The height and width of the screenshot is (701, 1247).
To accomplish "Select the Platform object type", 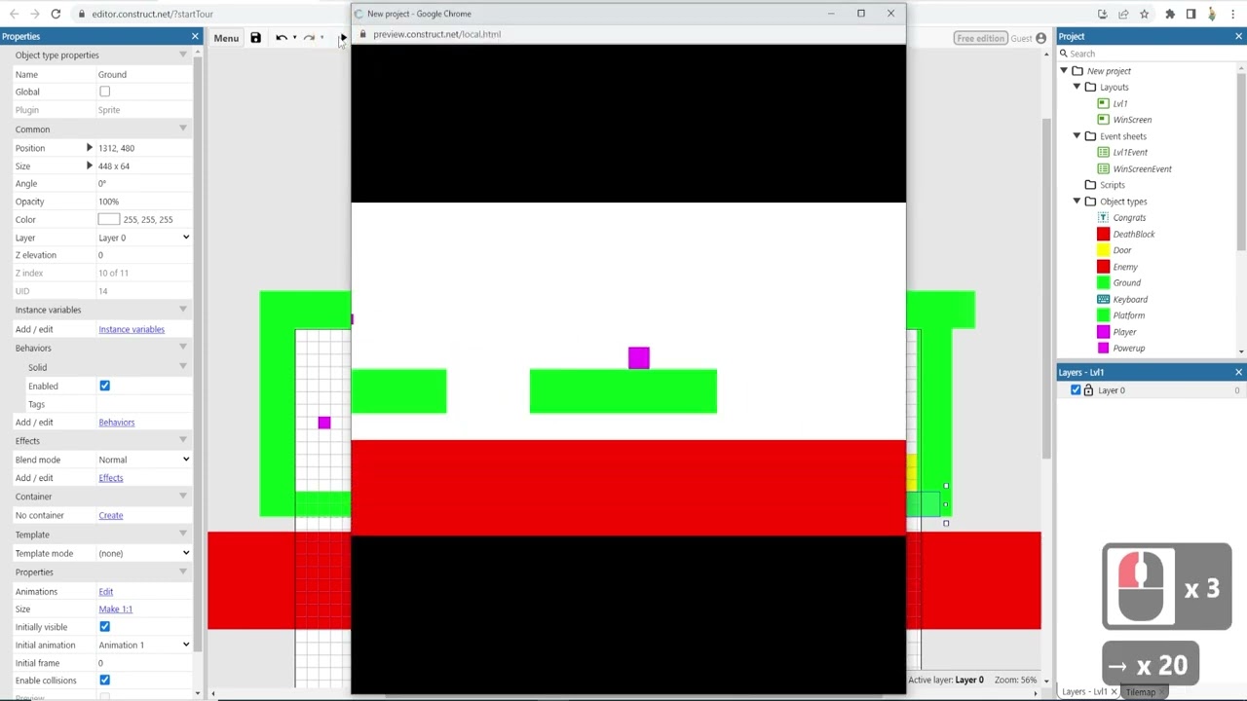I will (x=1128, y=315).
